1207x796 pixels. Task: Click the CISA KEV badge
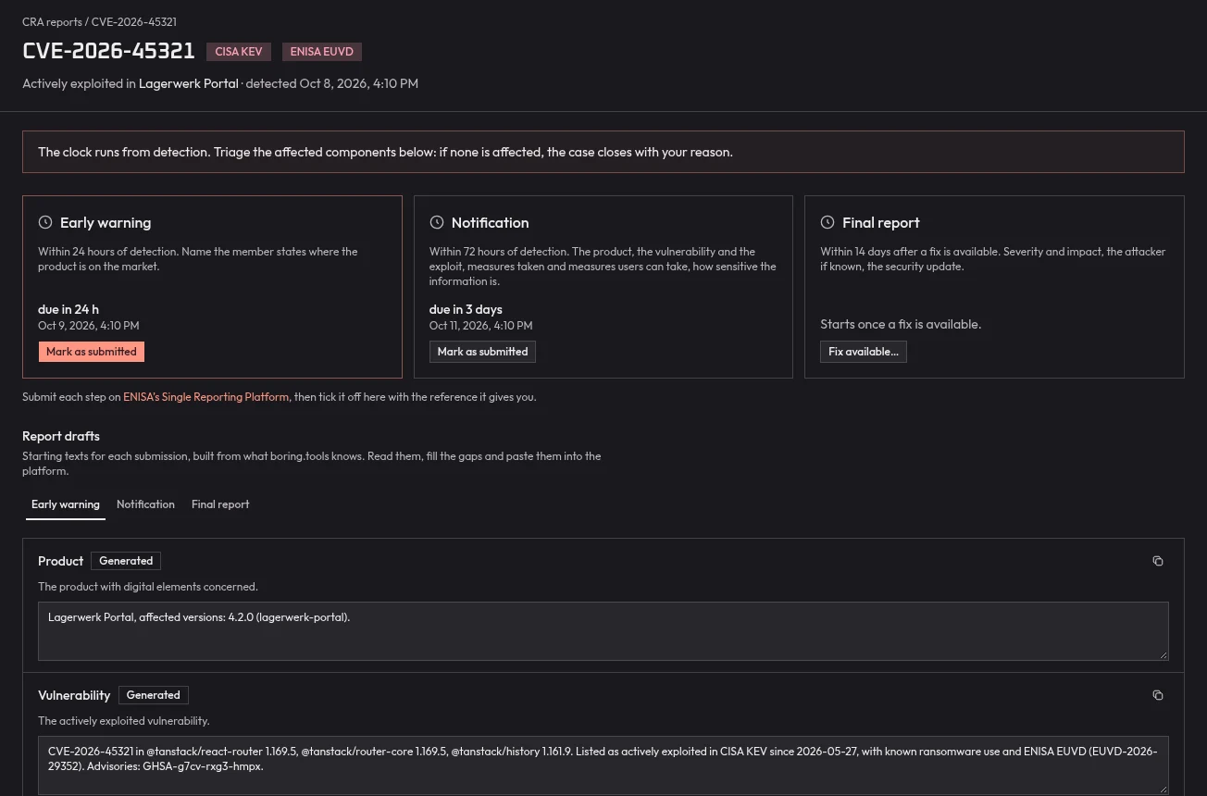pos(239,52)
